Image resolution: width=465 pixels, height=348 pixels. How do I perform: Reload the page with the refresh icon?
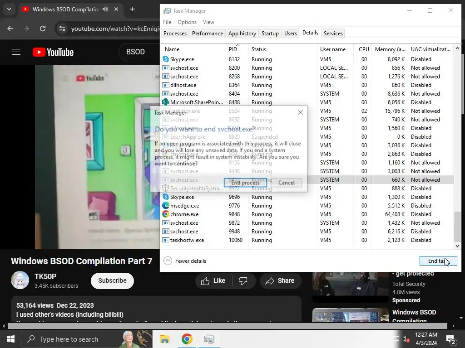(x=43, y=29)
